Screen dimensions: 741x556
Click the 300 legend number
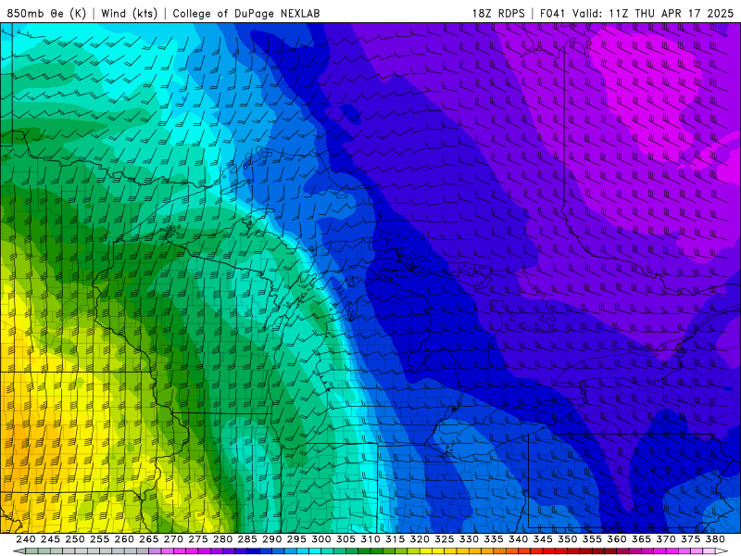320,539
